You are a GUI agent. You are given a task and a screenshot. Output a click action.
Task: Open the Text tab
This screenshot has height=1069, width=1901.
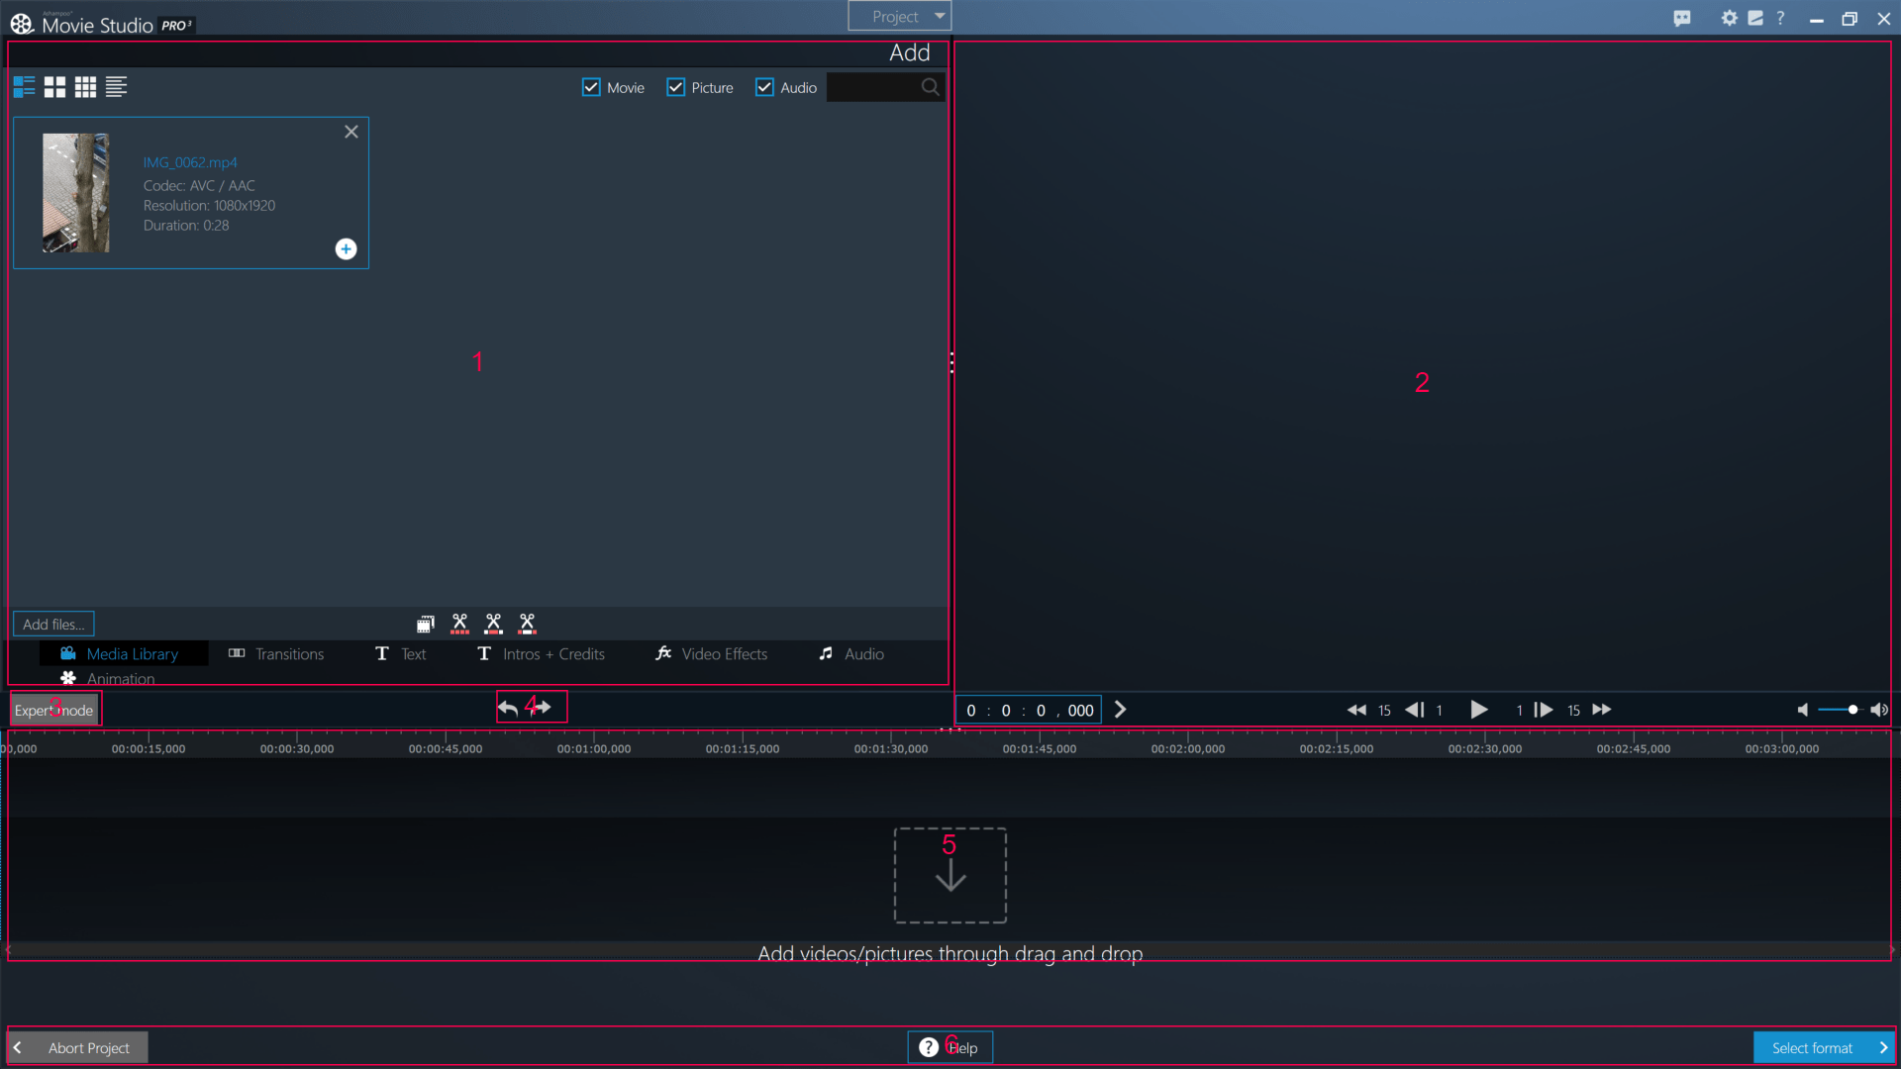[401, 653]
